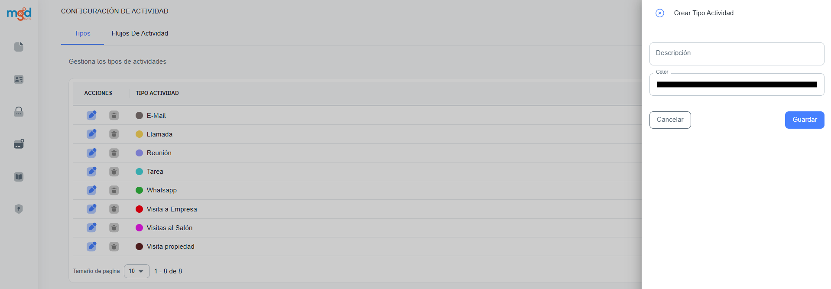Click the padlock sidebar icon
Screen dimensions: 831x289
pos(19,112)
